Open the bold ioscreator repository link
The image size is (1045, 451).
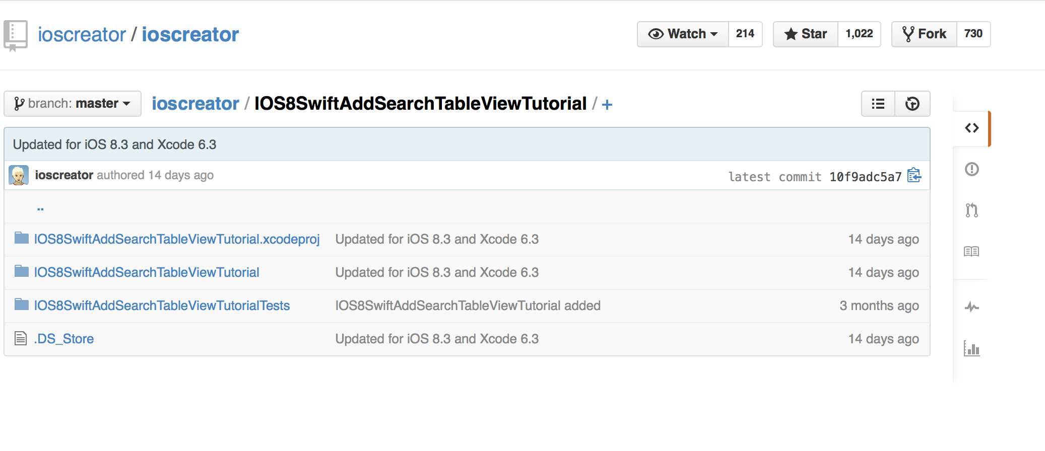[190, 34]
